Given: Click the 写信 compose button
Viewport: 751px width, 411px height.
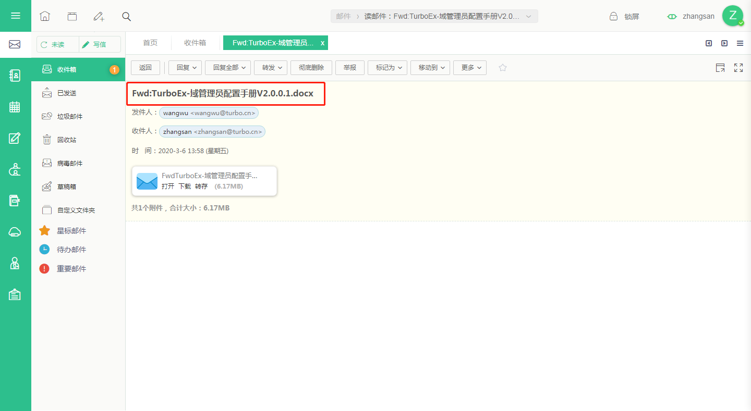Looking at the screenshot, I should coord(100,45).
